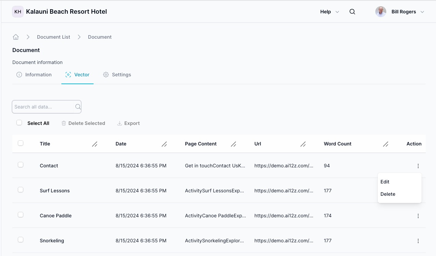Click Delete Selected button
The height and width of the screenshot is (256, 436).
[83, 123]
